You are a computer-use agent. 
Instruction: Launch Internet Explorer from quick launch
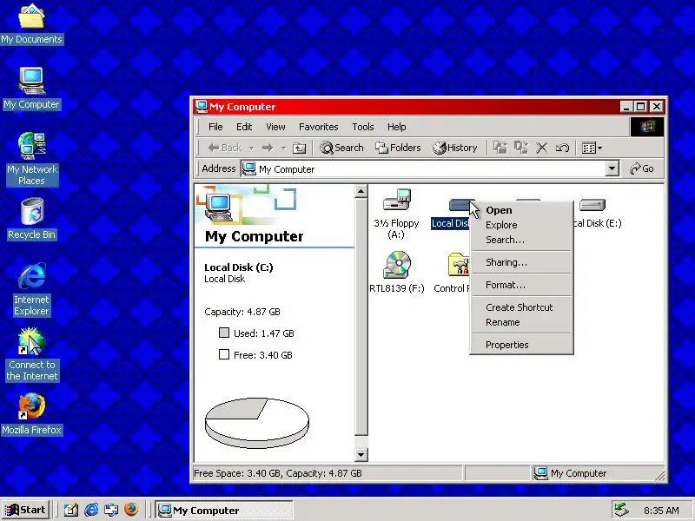pyautogui.click(x=91, y=510)
